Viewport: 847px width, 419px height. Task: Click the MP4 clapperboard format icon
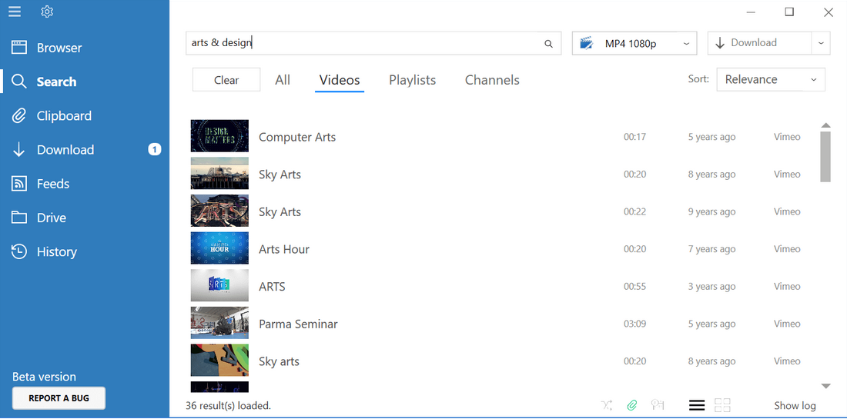[x=586, y=43]
